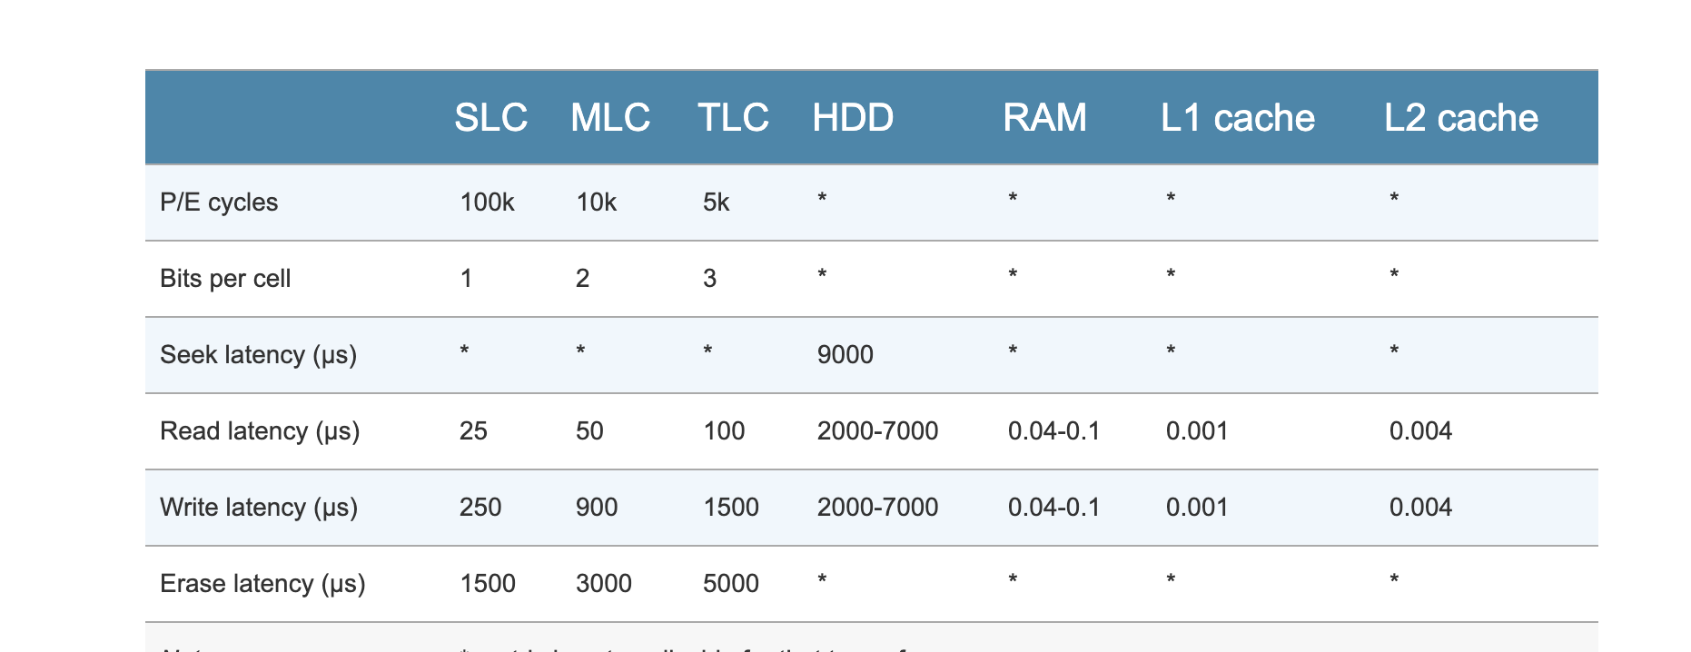This screenshot has width=1691, height=652.
Task: Select the L2 cache read latency 0.004
Action: point(1420,430)
